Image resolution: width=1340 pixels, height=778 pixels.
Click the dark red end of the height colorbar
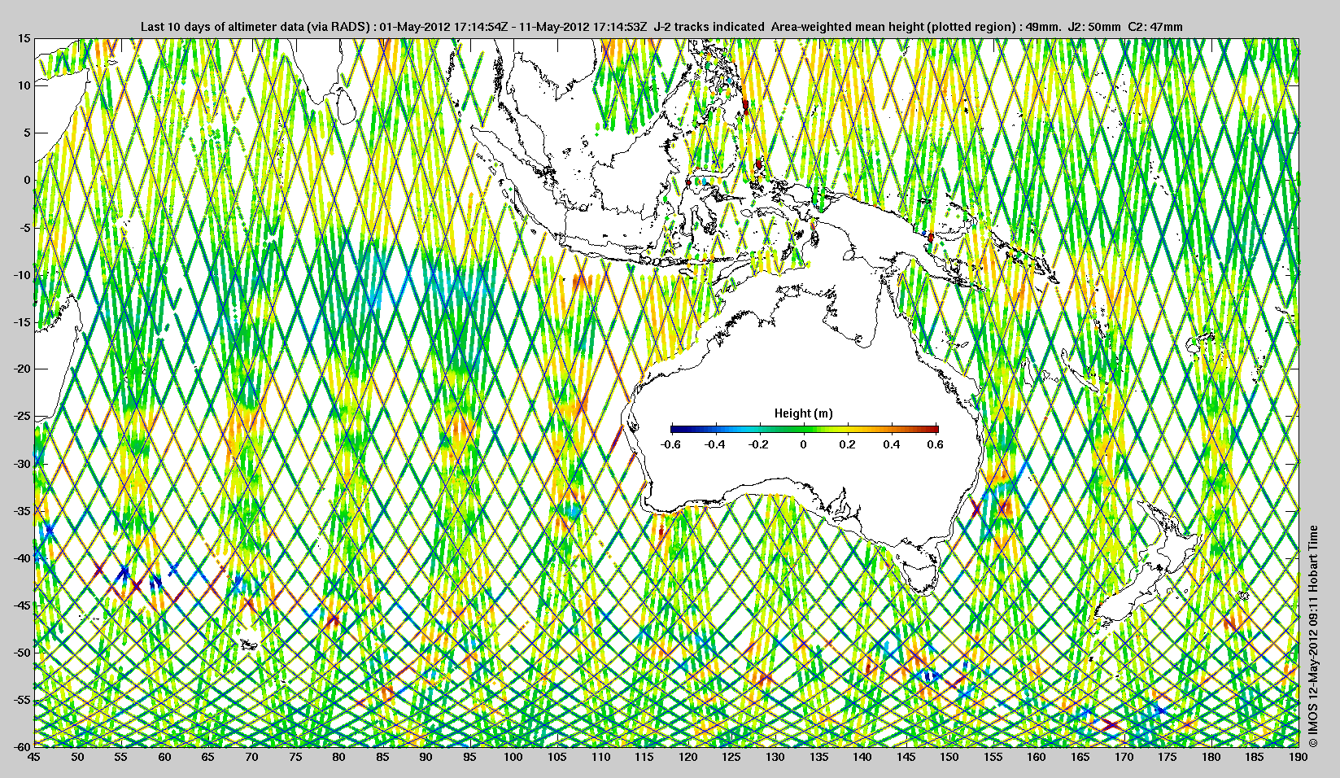click(x=934, y=429)
